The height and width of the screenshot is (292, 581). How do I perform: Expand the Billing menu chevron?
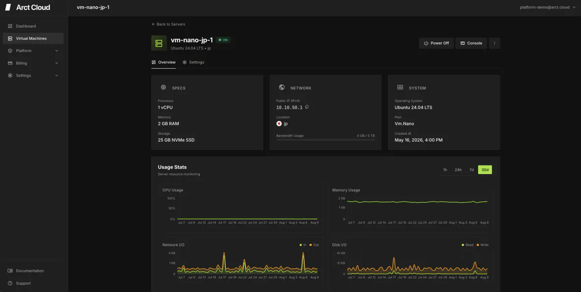(x=57, y=63)
